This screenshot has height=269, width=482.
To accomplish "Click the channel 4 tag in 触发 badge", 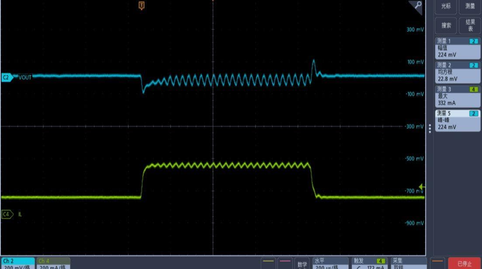I will (x=381, y=261).
